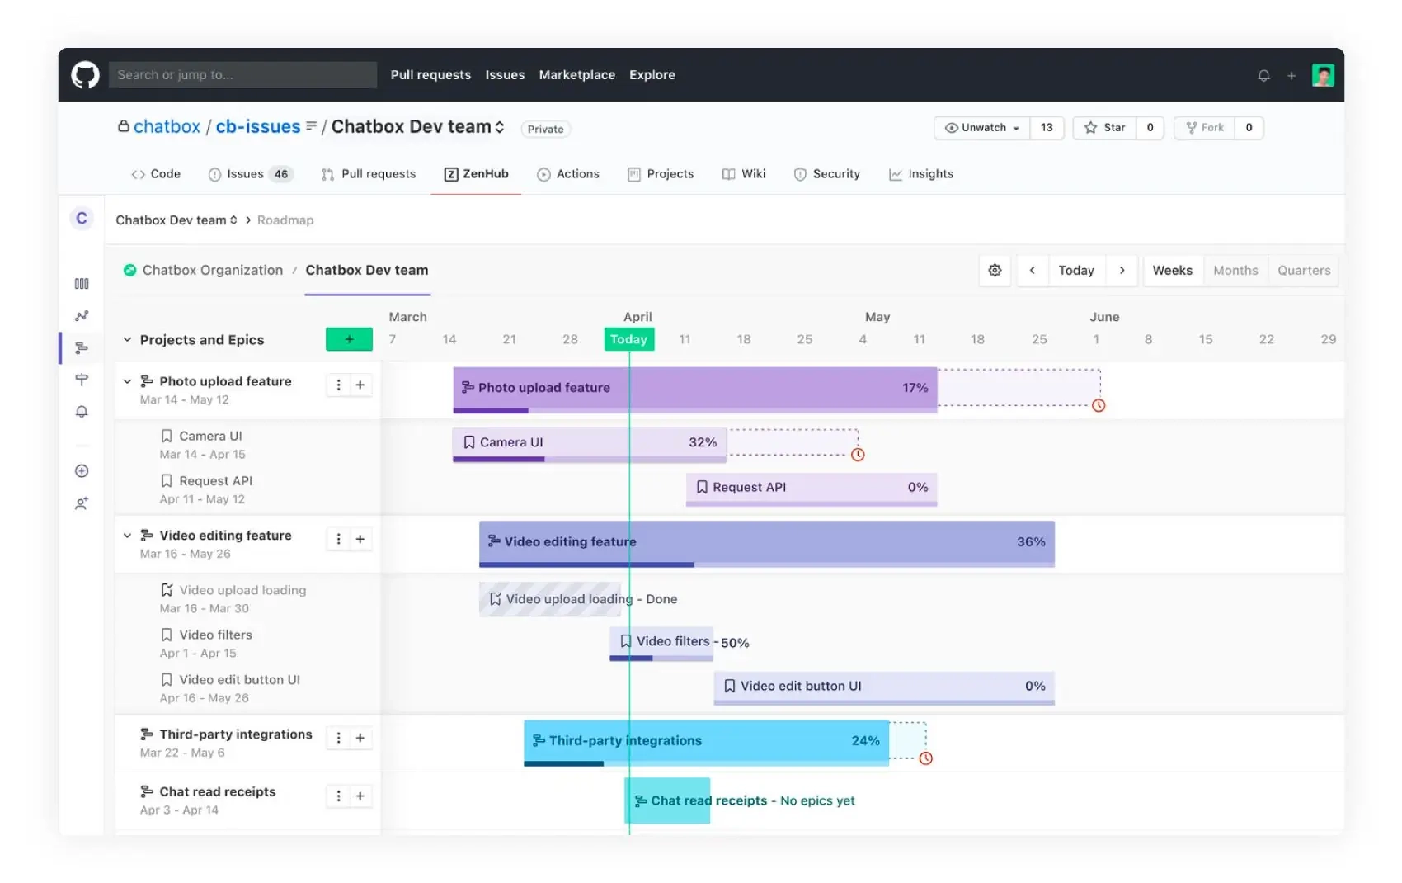Open roadmap settings via the gear icon
The image size is (1402, 883).
[995, 271]
